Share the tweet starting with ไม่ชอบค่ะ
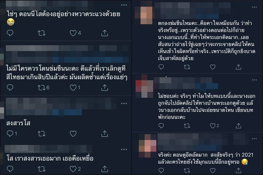Screen dimensions: 263x175 click(238, 126)
